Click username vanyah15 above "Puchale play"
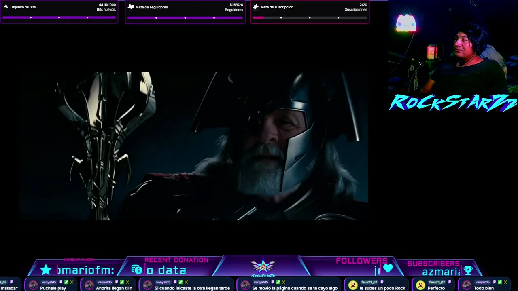 [49, 282]
